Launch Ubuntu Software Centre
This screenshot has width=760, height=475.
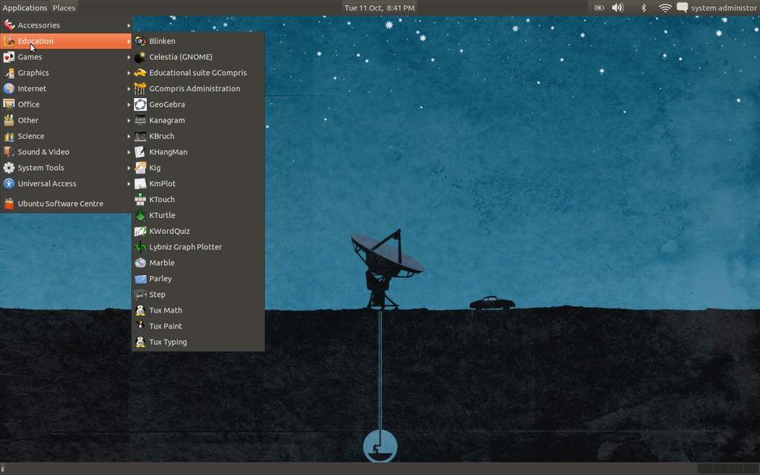(66, 203)
